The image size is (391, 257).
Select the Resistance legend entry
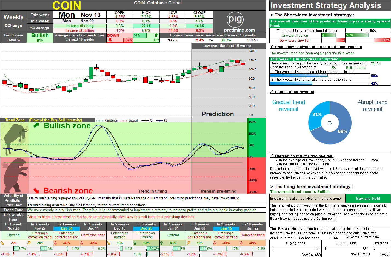click(x=107, y=120)
